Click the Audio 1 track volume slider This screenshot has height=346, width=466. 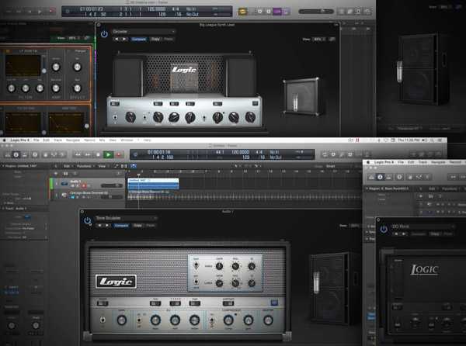(112, 185)
